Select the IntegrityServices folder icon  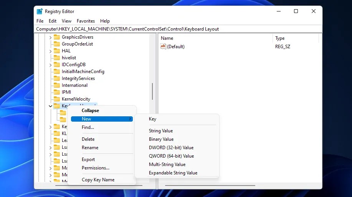pyautogui.click(x=57, y=78)
